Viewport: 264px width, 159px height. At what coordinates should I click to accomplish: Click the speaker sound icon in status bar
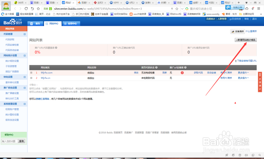(x=246, y=155)
